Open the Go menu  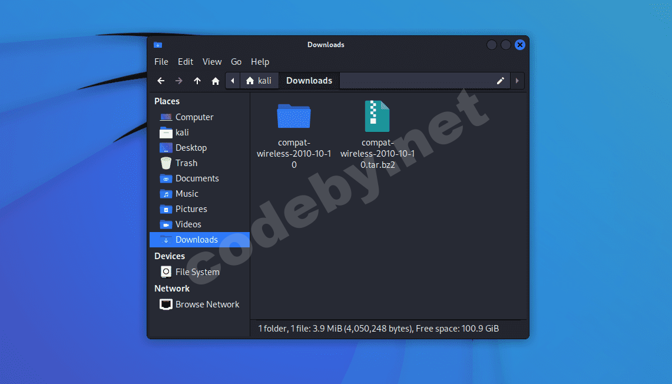tap(236, 62)
